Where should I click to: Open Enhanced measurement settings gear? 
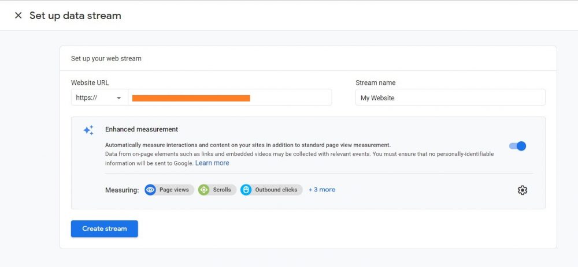pos(523,190)
